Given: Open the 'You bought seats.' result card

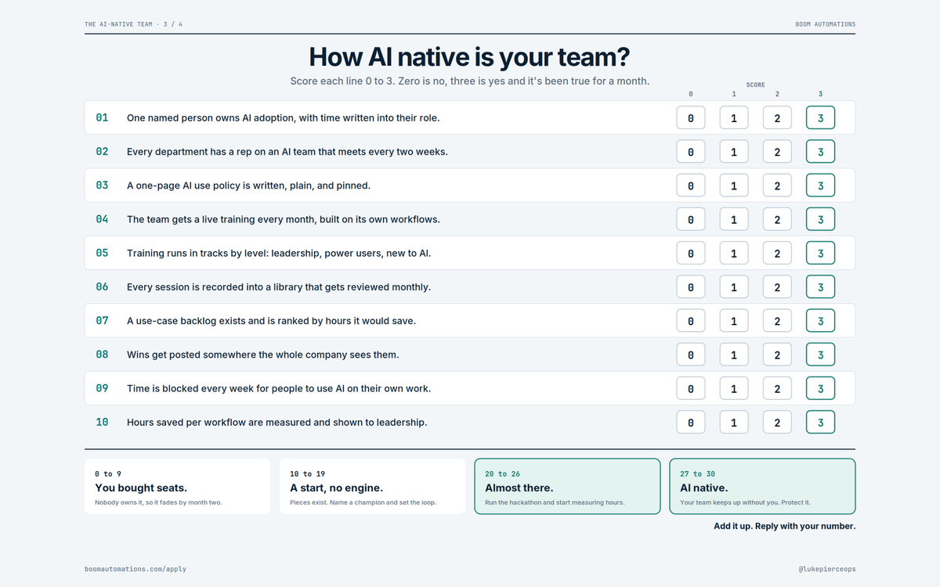Looking at the screenshot, I should (177, 487).
